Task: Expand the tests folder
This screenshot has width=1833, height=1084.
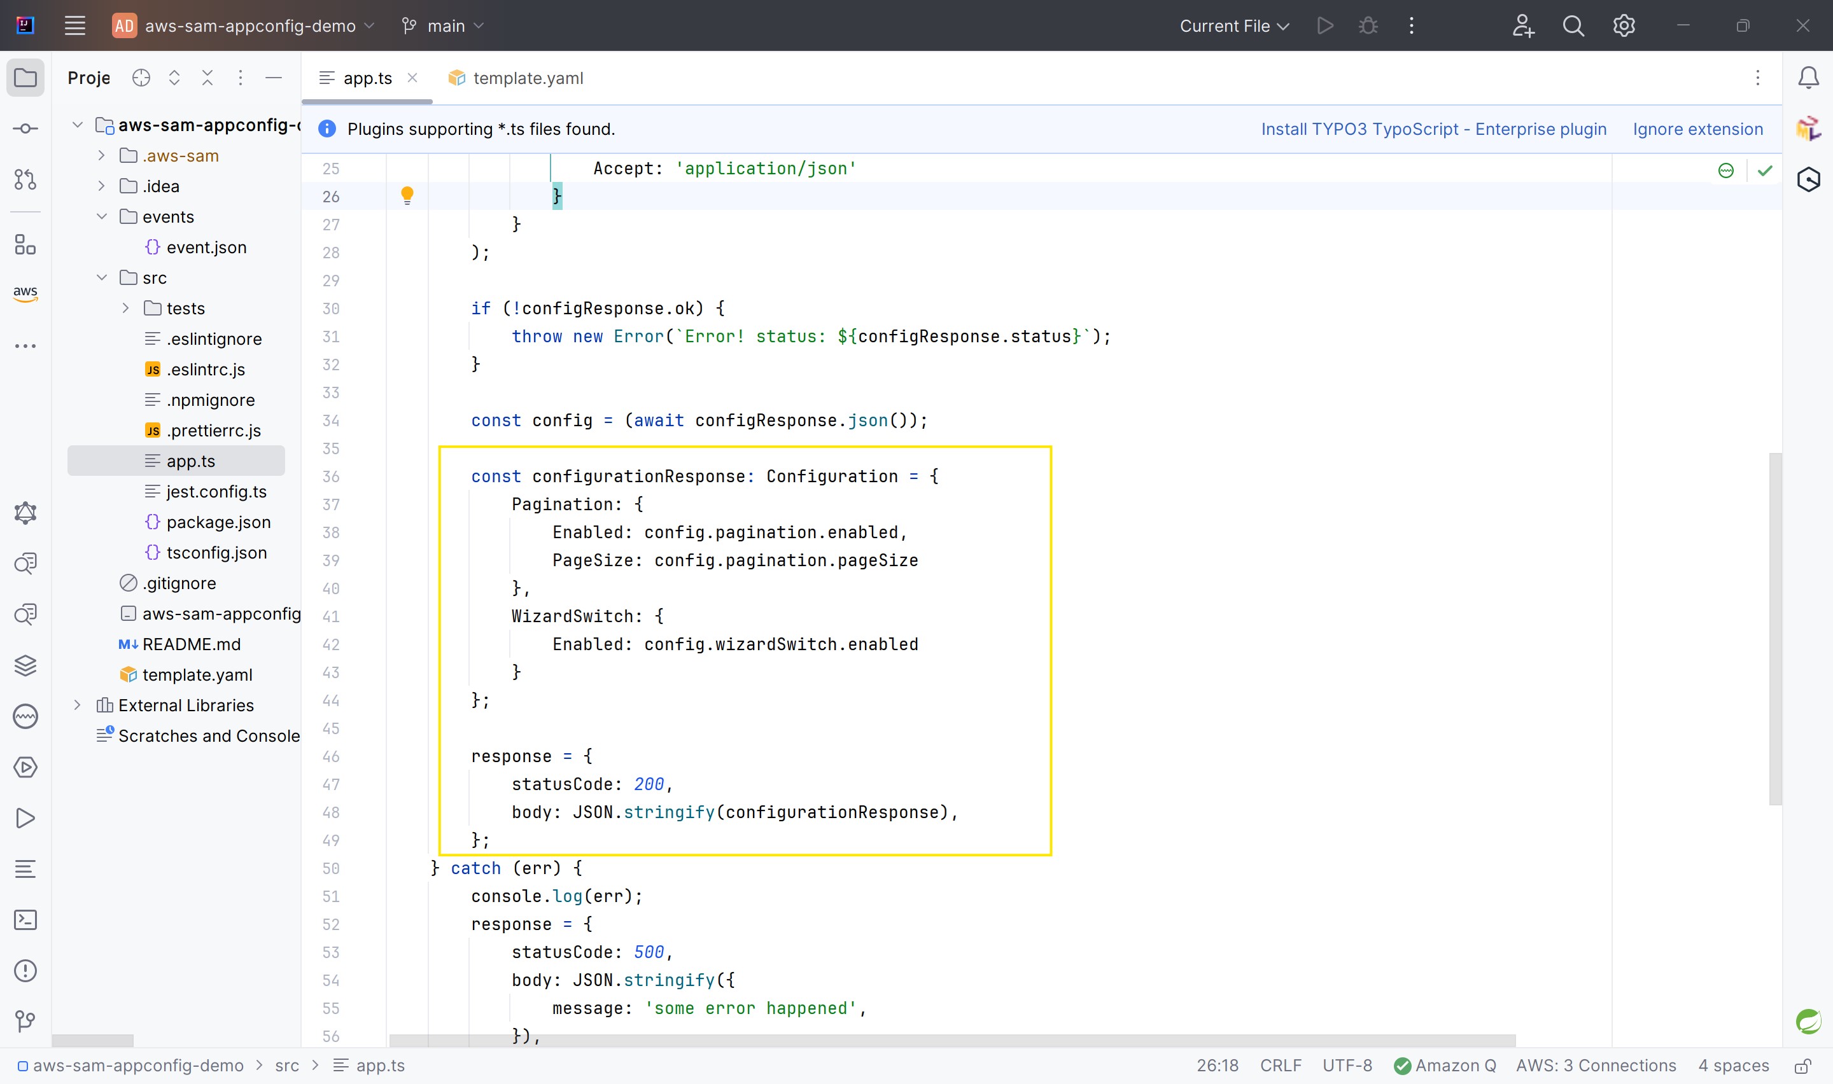Action: pyautogui.click(x=125, y=309)
